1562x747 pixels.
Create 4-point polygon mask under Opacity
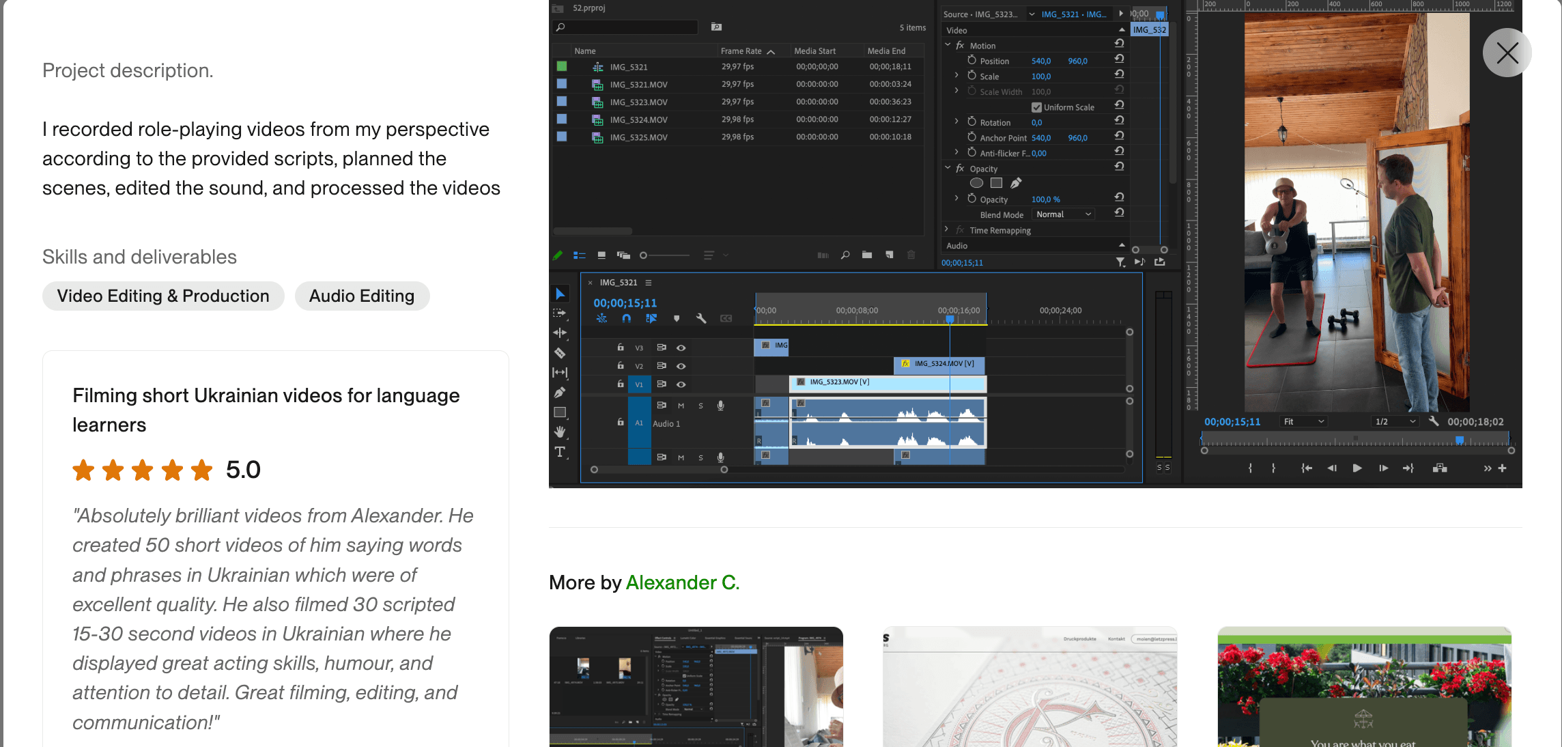tap(997, 183)
